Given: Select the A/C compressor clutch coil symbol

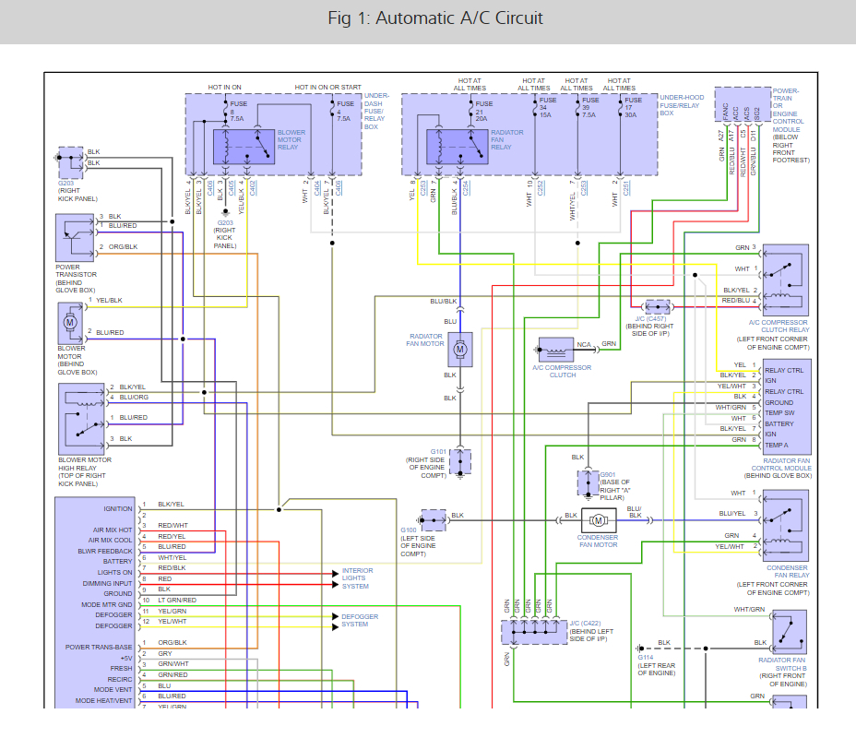Looking at the screenshot, I should click(555, 350).
